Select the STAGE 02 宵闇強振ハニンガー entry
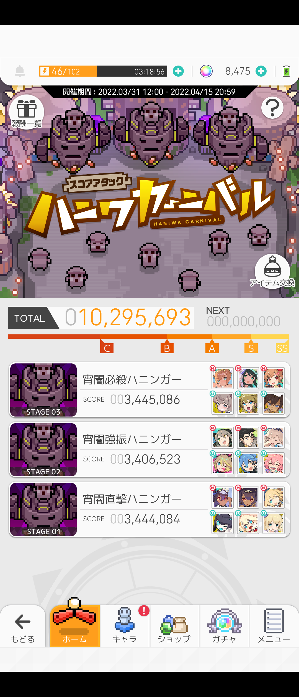 [x=149, y=449]
